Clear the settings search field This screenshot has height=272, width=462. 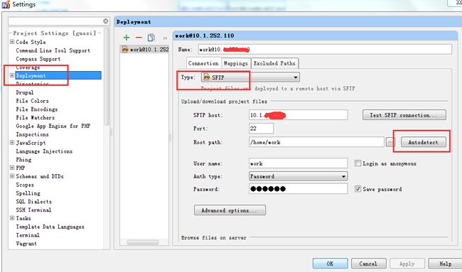(106, 21)
